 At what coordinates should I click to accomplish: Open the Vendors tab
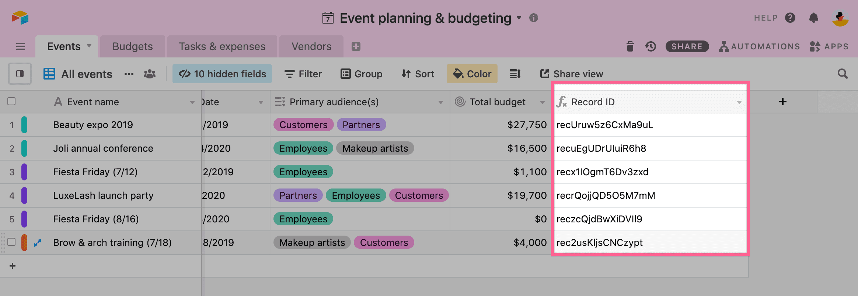[x=311, y=47]
